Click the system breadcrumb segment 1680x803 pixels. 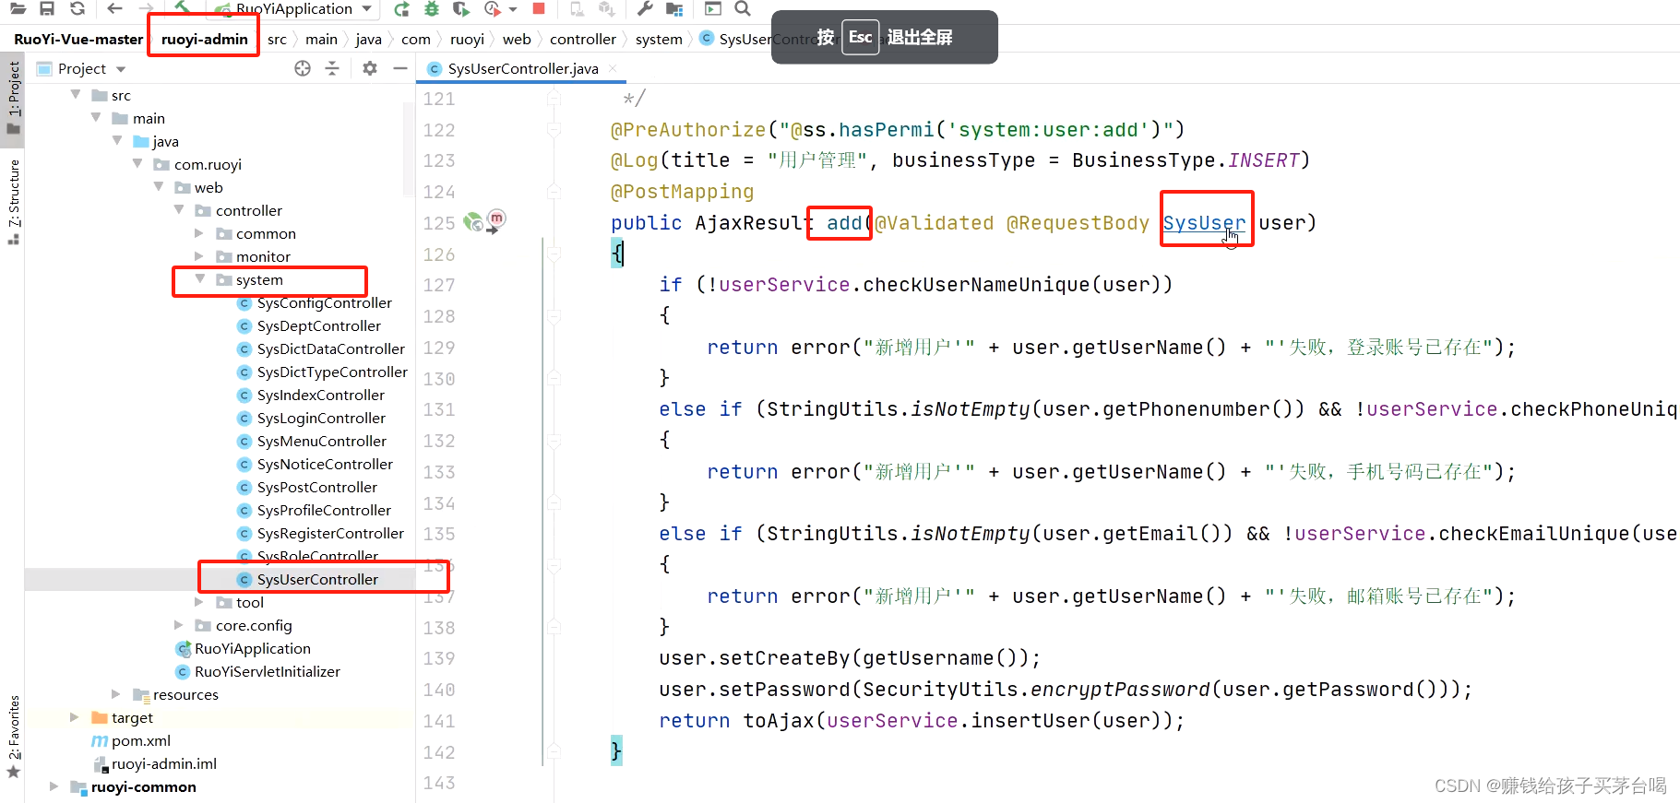(659, 39)
